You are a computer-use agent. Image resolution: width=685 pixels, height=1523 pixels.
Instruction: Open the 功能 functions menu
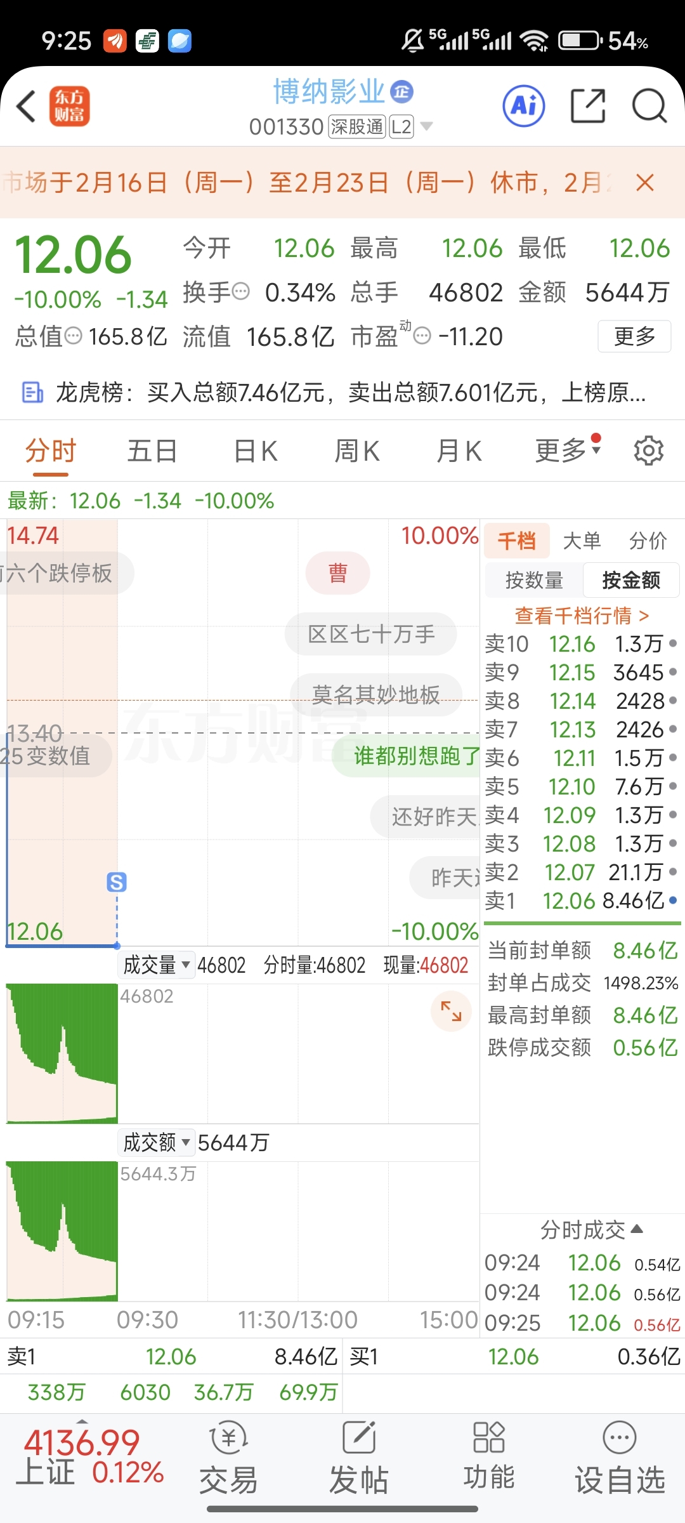489,1456
